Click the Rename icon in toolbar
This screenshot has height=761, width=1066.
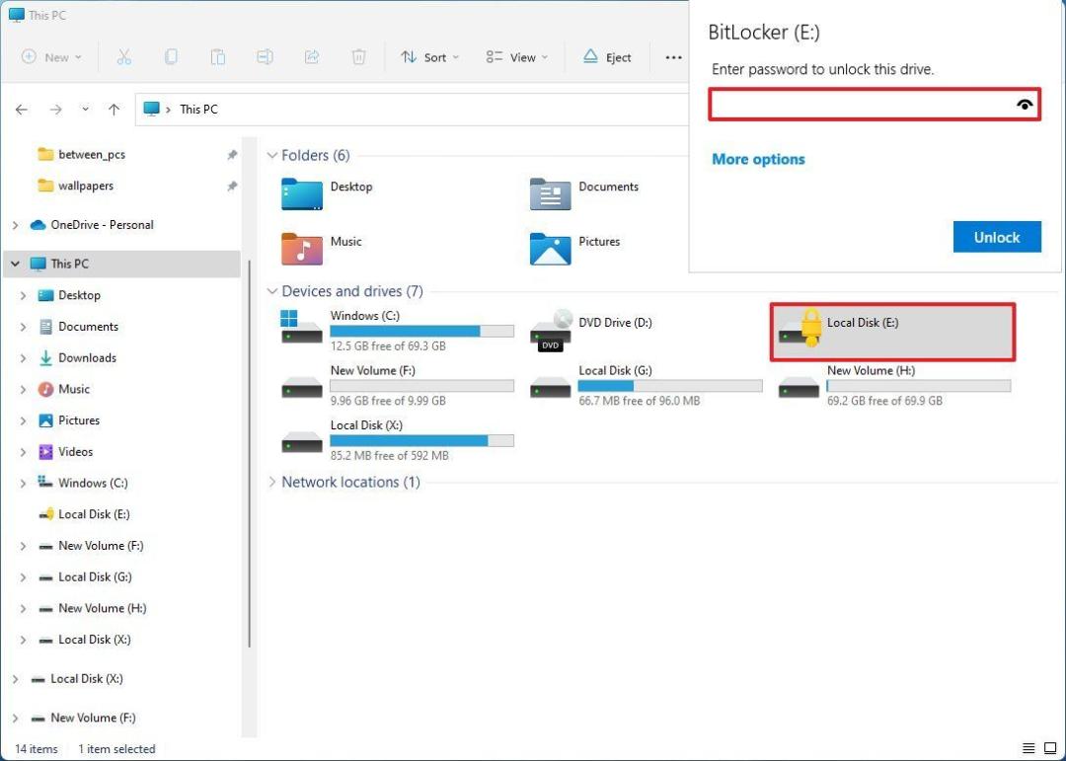pyautogui.click(x=265, y=57)
